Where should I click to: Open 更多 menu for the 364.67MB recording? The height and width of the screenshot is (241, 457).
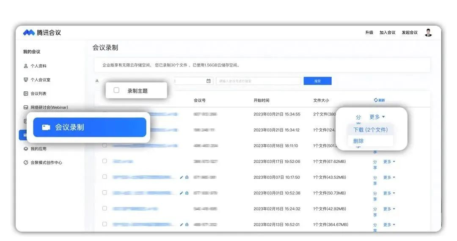[x=389, y=225]
